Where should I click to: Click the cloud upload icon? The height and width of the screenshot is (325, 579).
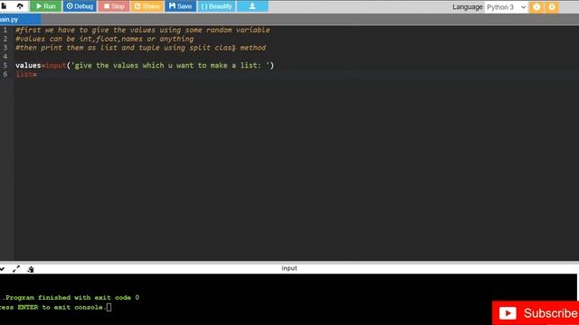(20, 6)
